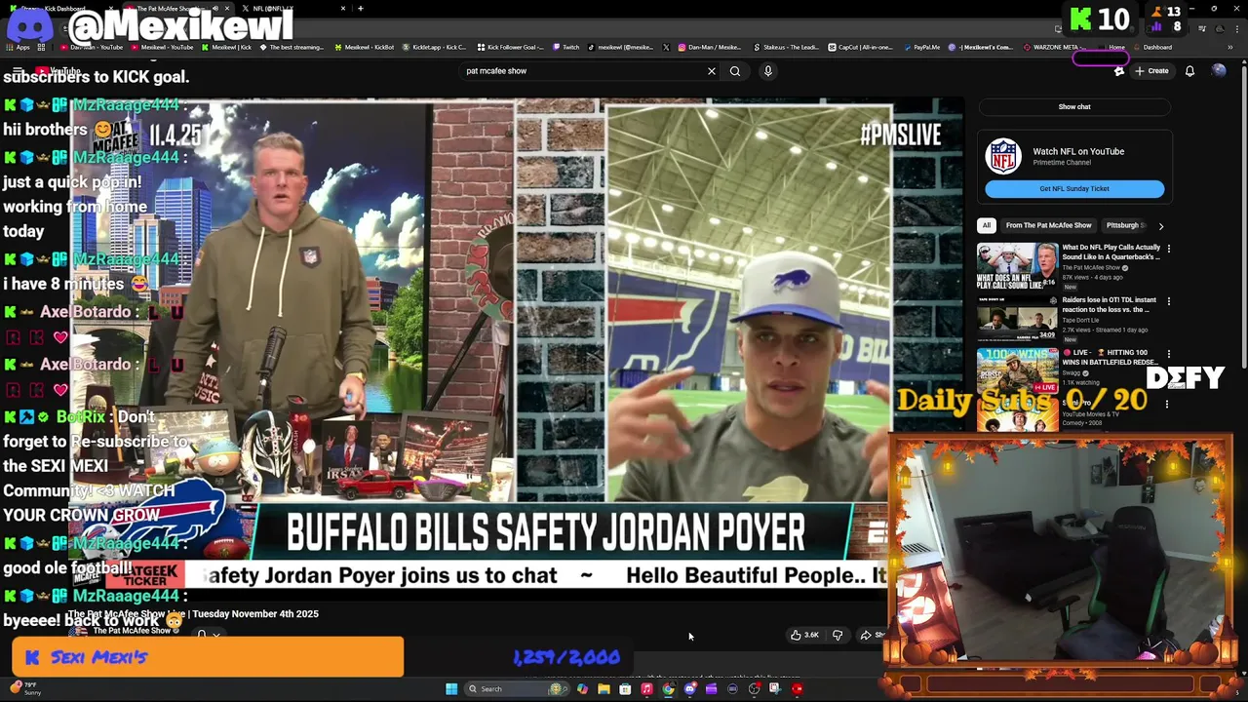The image size is (1248, 702).
Task: Start voice search with the microphone icon
Action: click(768, 71)
